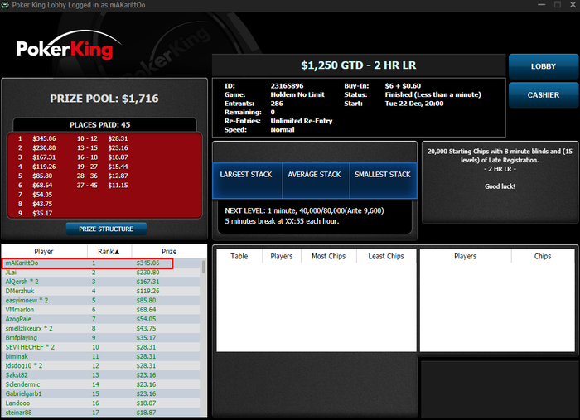
Task: Click the NEXT LEVEL blinds info line
Action: 304,210
